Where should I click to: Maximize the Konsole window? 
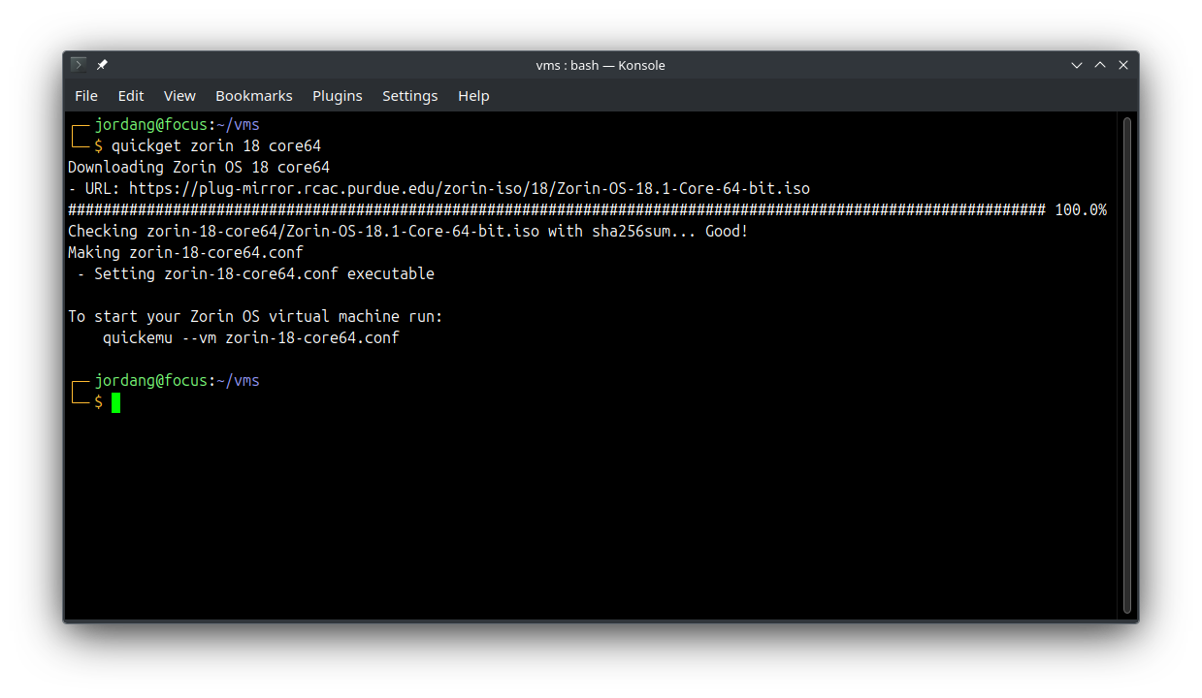click(1100, 65)
